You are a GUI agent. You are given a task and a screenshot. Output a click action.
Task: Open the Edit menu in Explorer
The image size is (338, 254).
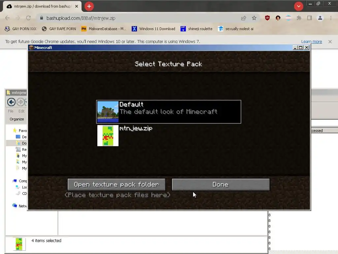(21, 111)
